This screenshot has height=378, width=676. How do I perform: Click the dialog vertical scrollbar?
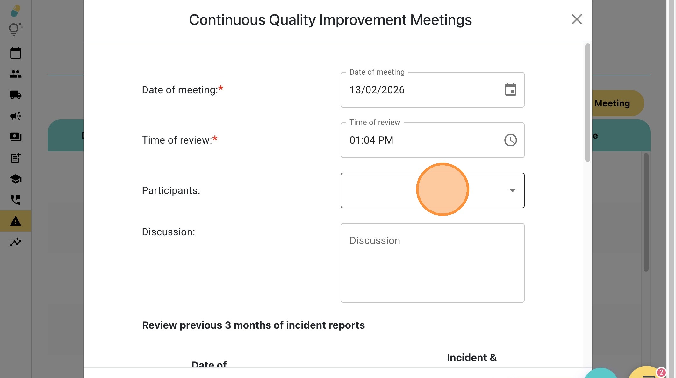[587, 103]
